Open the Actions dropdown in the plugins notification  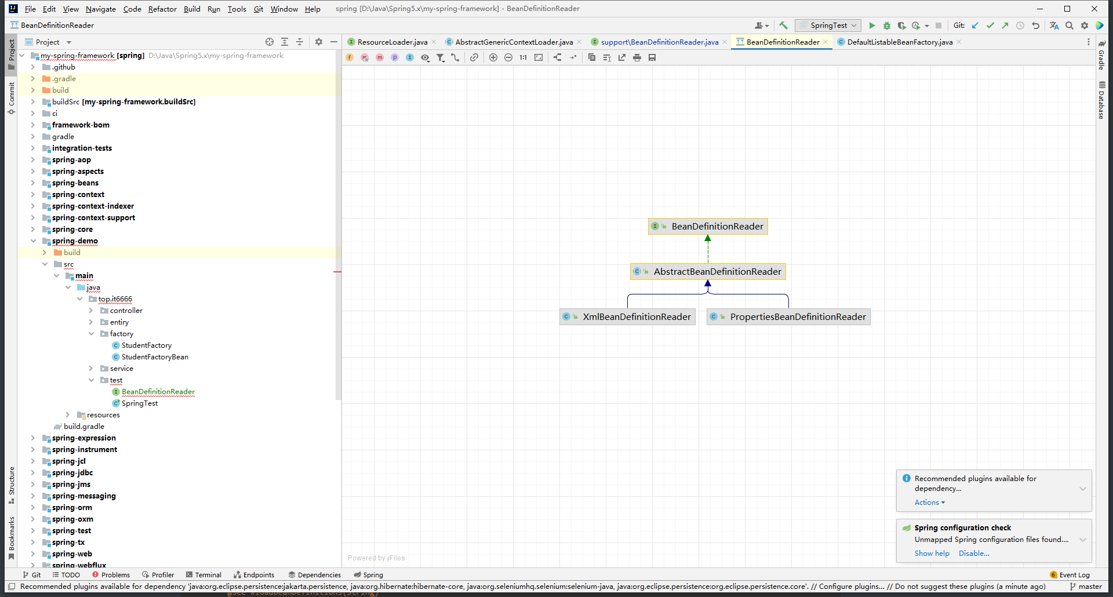click(930, 503)
